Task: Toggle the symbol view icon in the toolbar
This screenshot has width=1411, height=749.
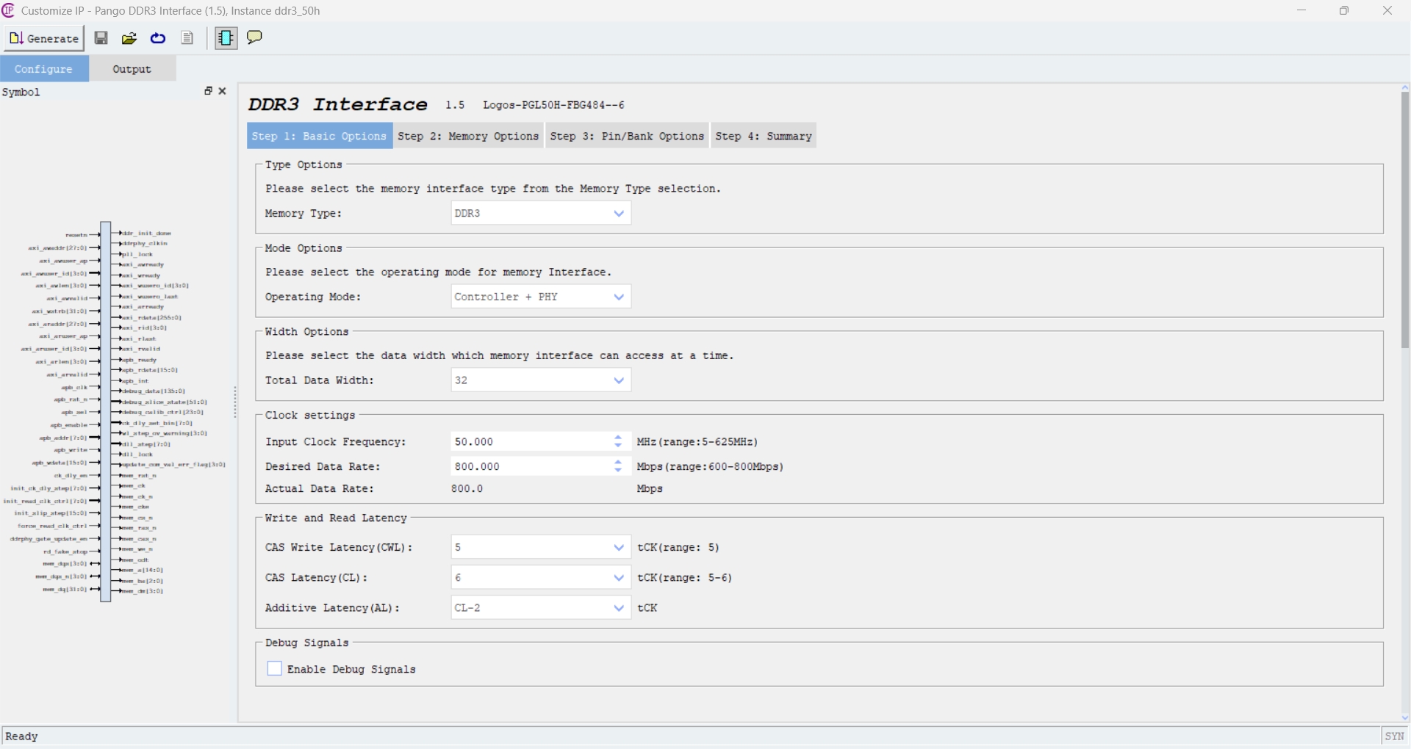Action: pos(226,38)
